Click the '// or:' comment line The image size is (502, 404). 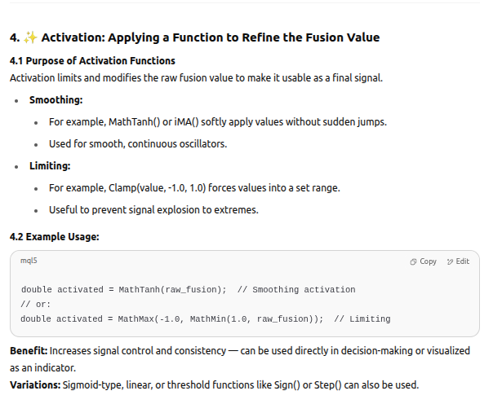tap(36, 305)
